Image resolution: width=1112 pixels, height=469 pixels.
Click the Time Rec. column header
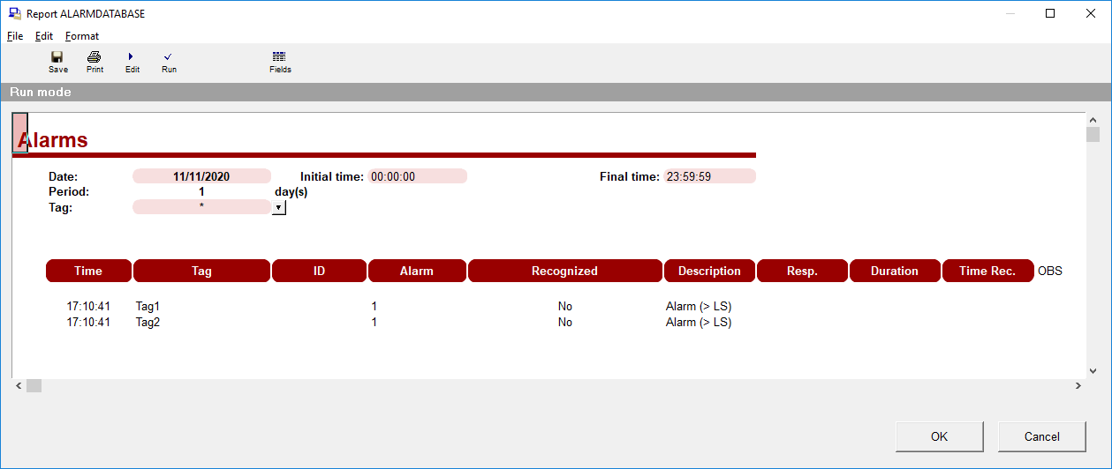point(987,271)
